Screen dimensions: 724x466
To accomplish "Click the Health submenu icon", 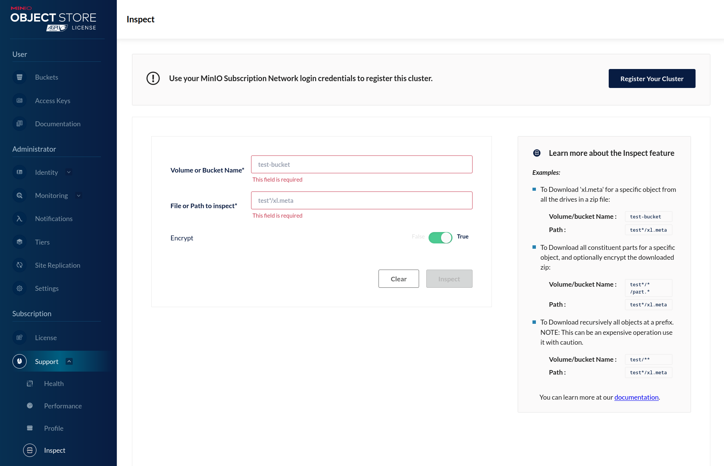I will coord(30,384).
